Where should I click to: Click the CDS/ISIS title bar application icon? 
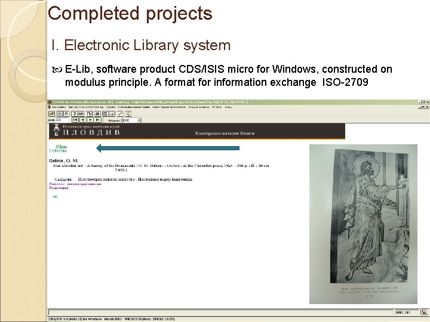coord(50,102)
